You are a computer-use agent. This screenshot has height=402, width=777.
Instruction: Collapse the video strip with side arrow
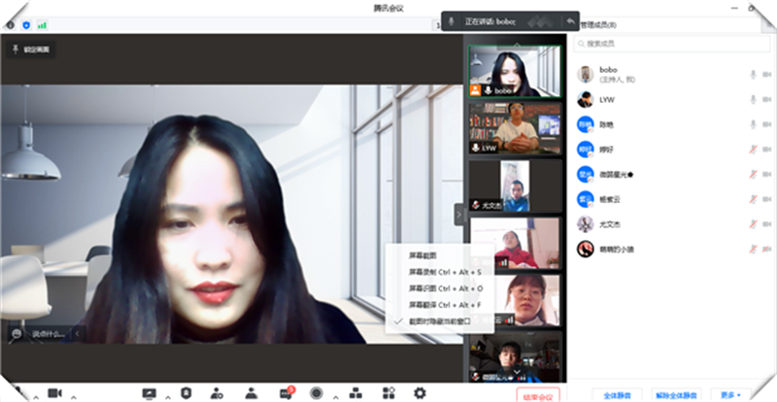[x=458, y=215]
